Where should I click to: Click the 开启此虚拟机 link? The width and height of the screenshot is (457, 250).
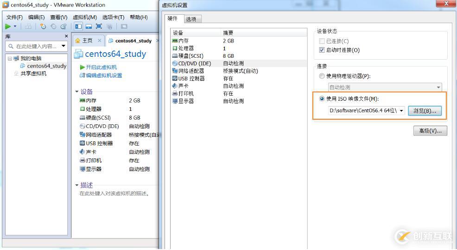click(101, 67)
